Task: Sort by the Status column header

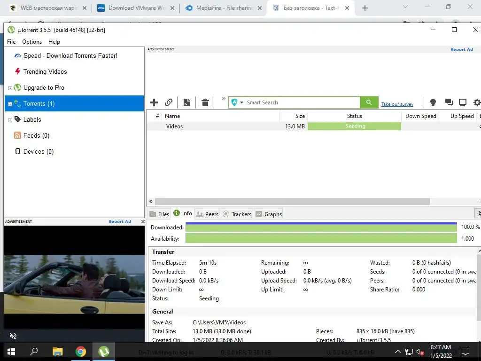Action: [354, 116]
